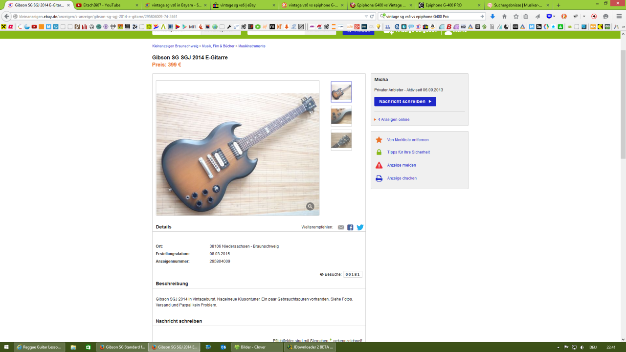
Task: Share listing via Twitter bird icon
Action: pos(360,227)
